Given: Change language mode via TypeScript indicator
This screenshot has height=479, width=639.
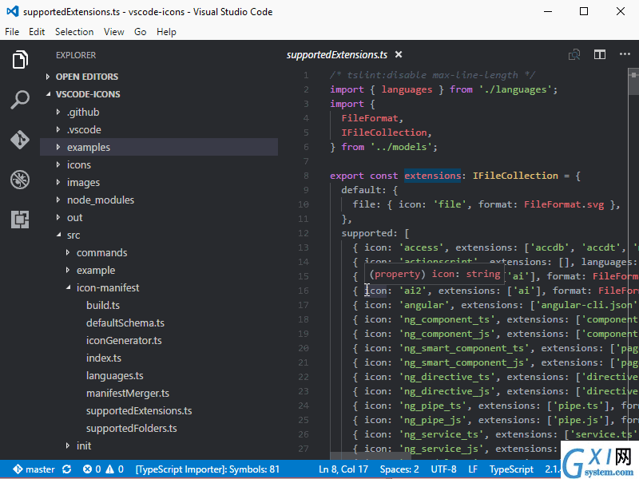Looking at the screenshot, I should [511, 469].
